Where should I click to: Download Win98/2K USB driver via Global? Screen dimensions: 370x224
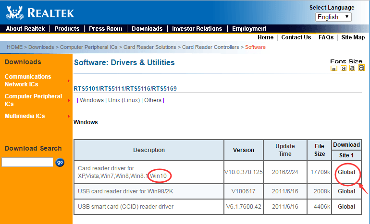coord(346,191)
